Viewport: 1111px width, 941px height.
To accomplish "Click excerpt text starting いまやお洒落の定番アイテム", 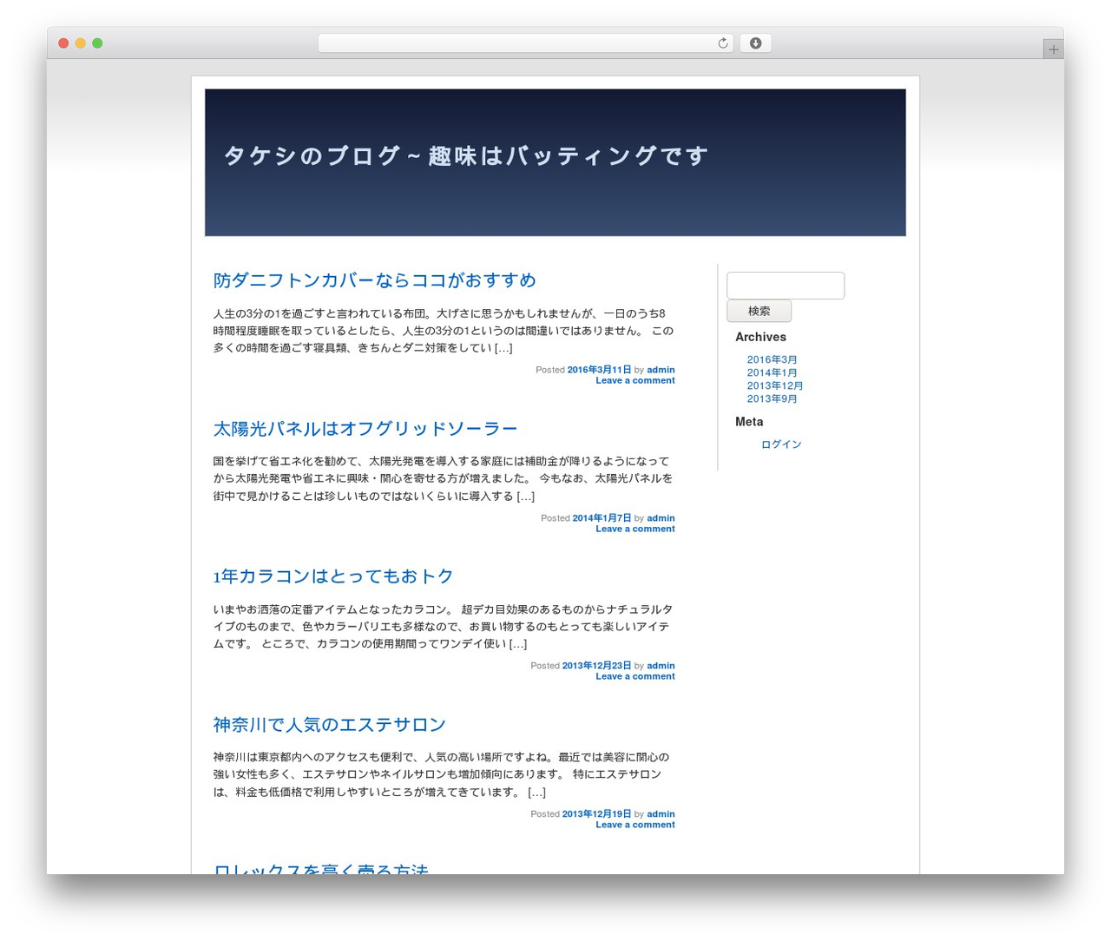I will (x=443, y=627).
